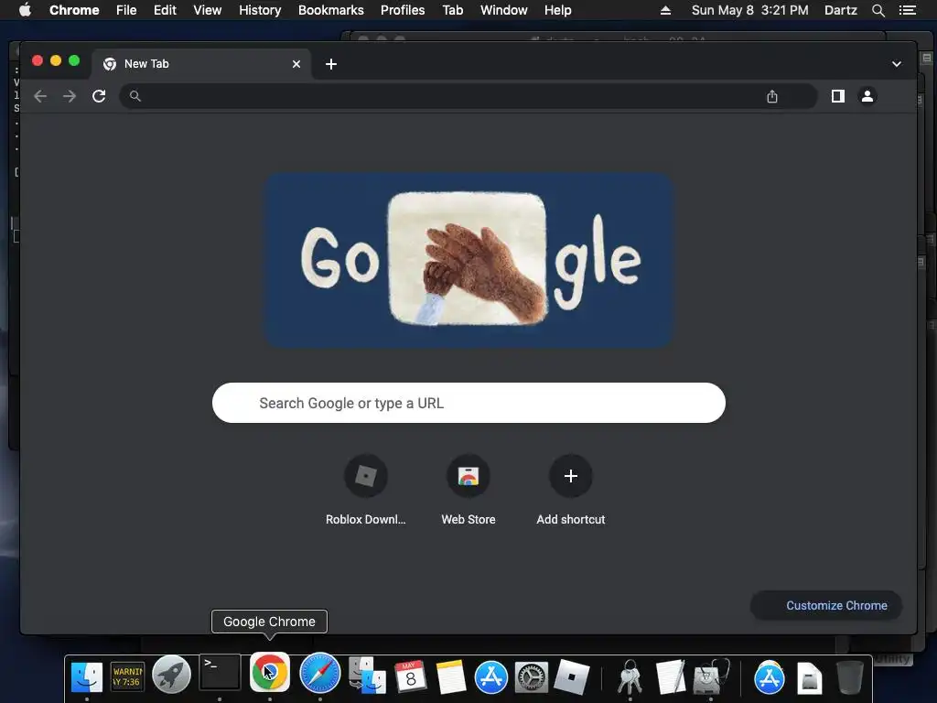Open Chrome's side panel icon
Image resolution: width=937 pixels, height=703 pixels.
pos(838,95)
